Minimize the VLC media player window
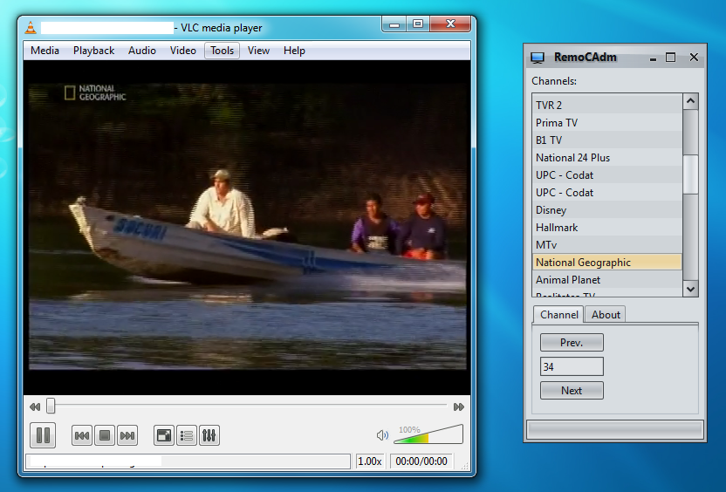The image size is (726, 492). (x=394, y=24)
